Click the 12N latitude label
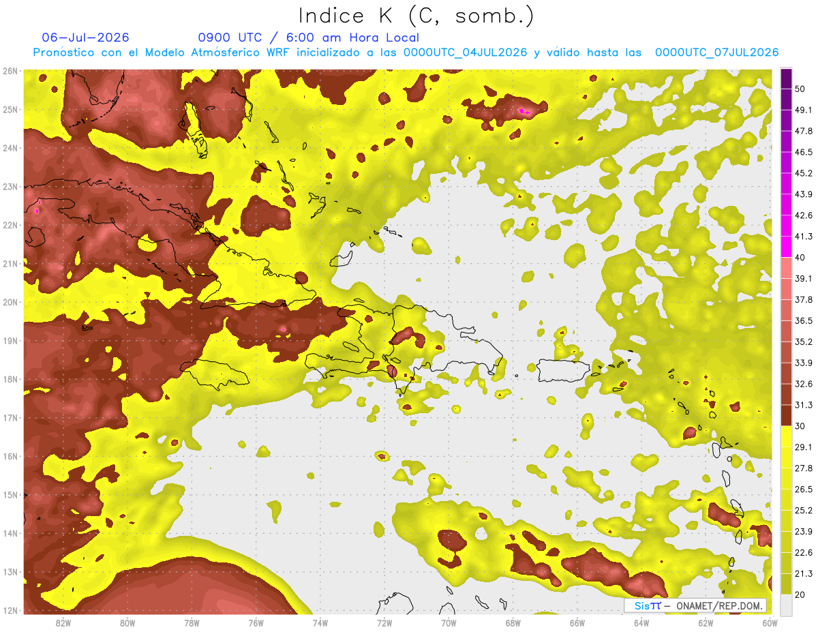The width and height of the screenshot is (818, 632). [10, 610]
